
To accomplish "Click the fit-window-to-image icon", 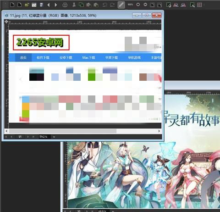I will pyautogui.click(x=159, y=5).
